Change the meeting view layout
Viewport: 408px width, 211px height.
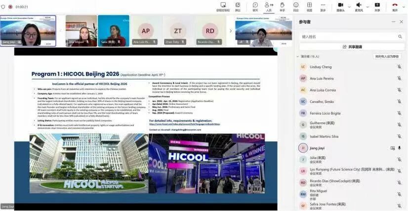(x=309, y=5)
